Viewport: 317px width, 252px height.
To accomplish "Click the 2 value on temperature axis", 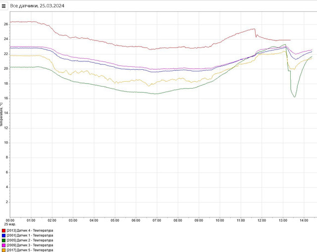I will pos(7,202).
